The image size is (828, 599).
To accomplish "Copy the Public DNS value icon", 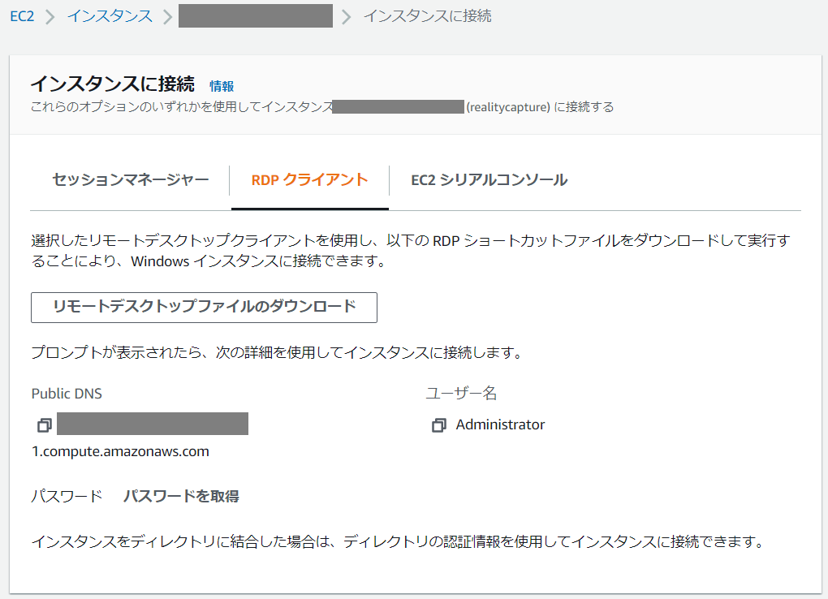I will point(45,424).
